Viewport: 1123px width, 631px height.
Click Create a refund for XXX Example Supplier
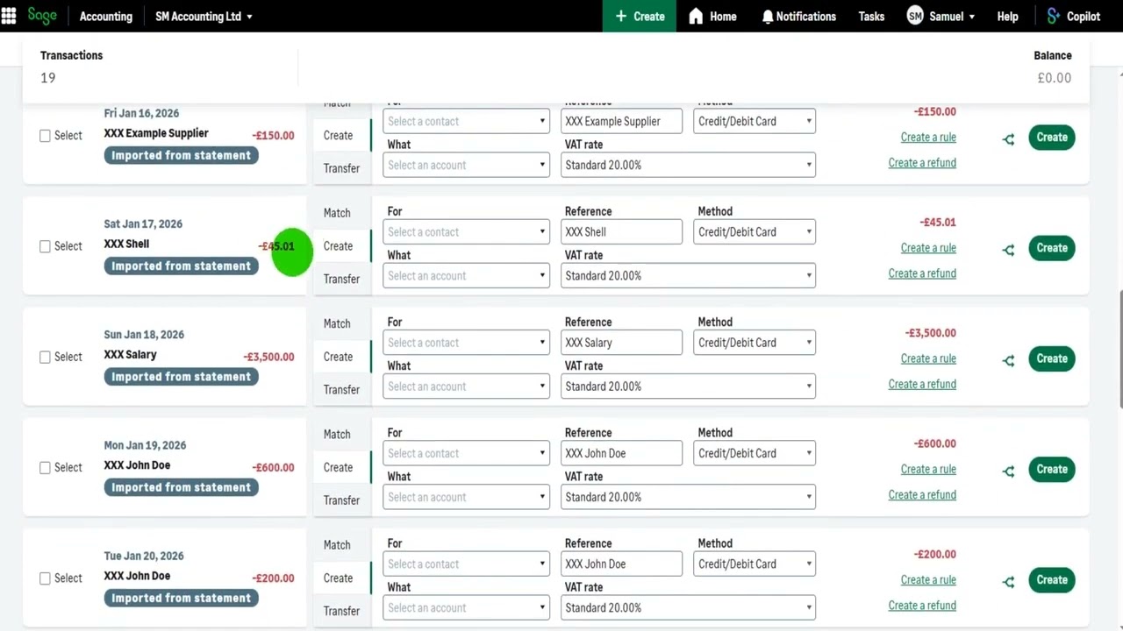922,163
